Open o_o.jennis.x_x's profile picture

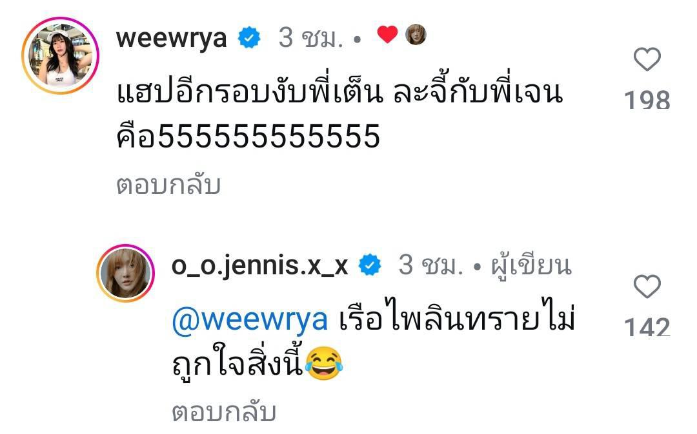[x=125, y=273]
